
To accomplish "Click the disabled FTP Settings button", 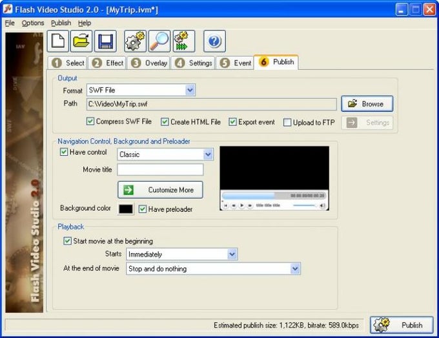I will pyautogui.click(x=367, y=123).
